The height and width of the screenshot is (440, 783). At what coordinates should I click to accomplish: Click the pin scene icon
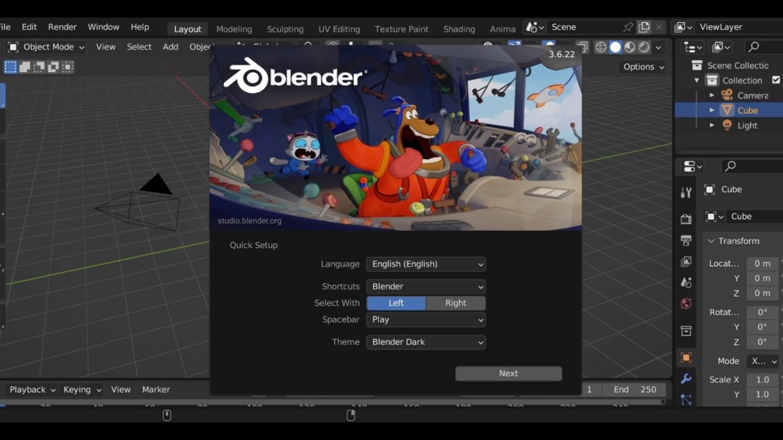(x=628, y=27)
